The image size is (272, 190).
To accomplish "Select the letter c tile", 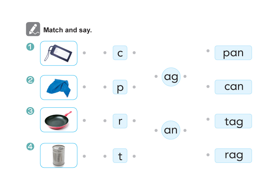I will pyautogui.click(x=120, y=53).
